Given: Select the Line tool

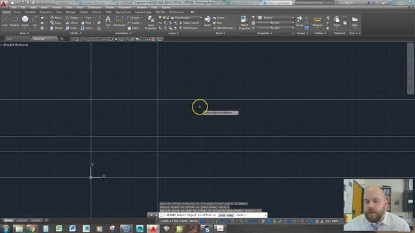Looking at the screenshot, I should tap(5, 21).
